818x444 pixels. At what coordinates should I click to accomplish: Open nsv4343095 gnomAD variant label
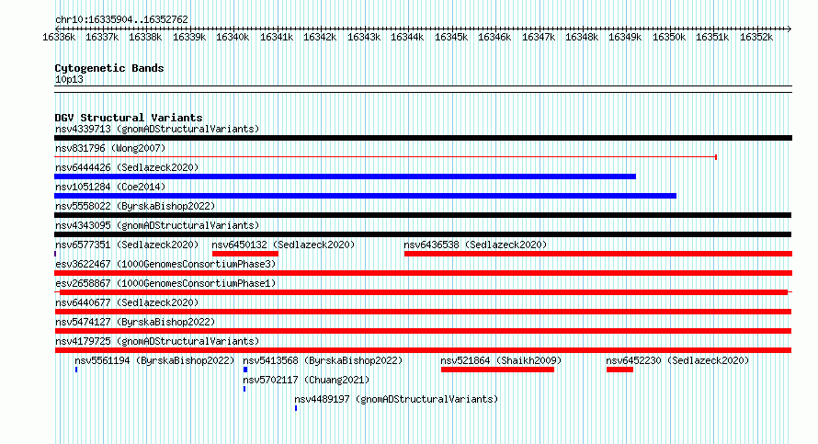pos(157,225)
